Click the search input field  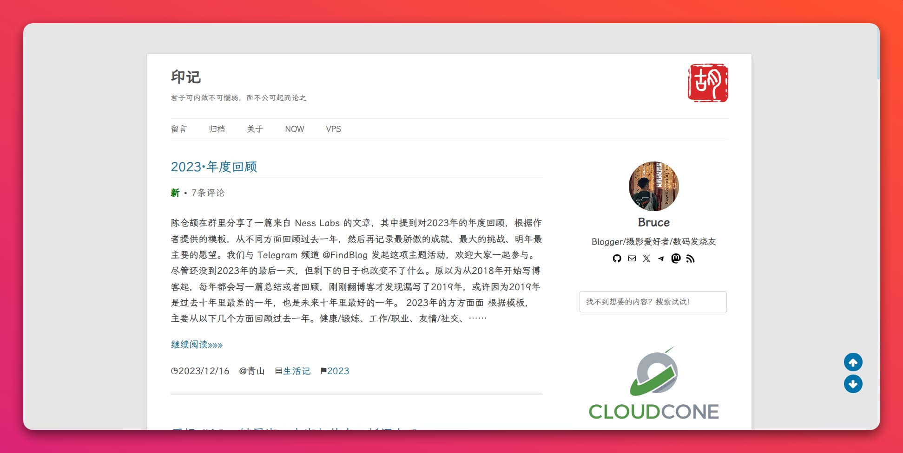click(x=653, y=302)
